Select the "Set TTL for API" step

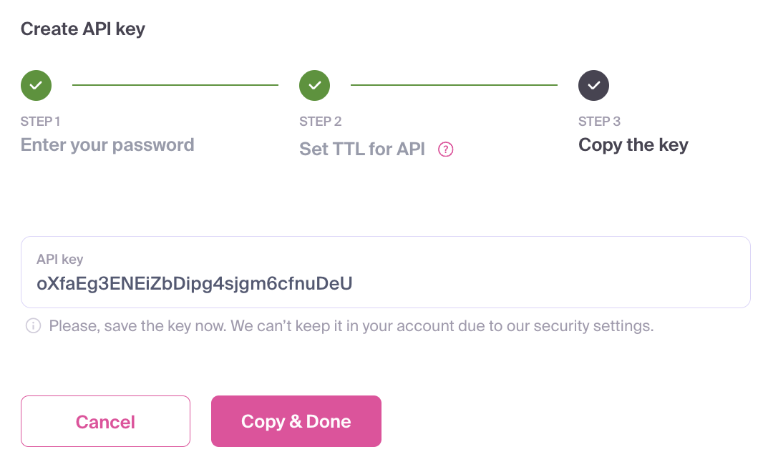tap(362, 149)
